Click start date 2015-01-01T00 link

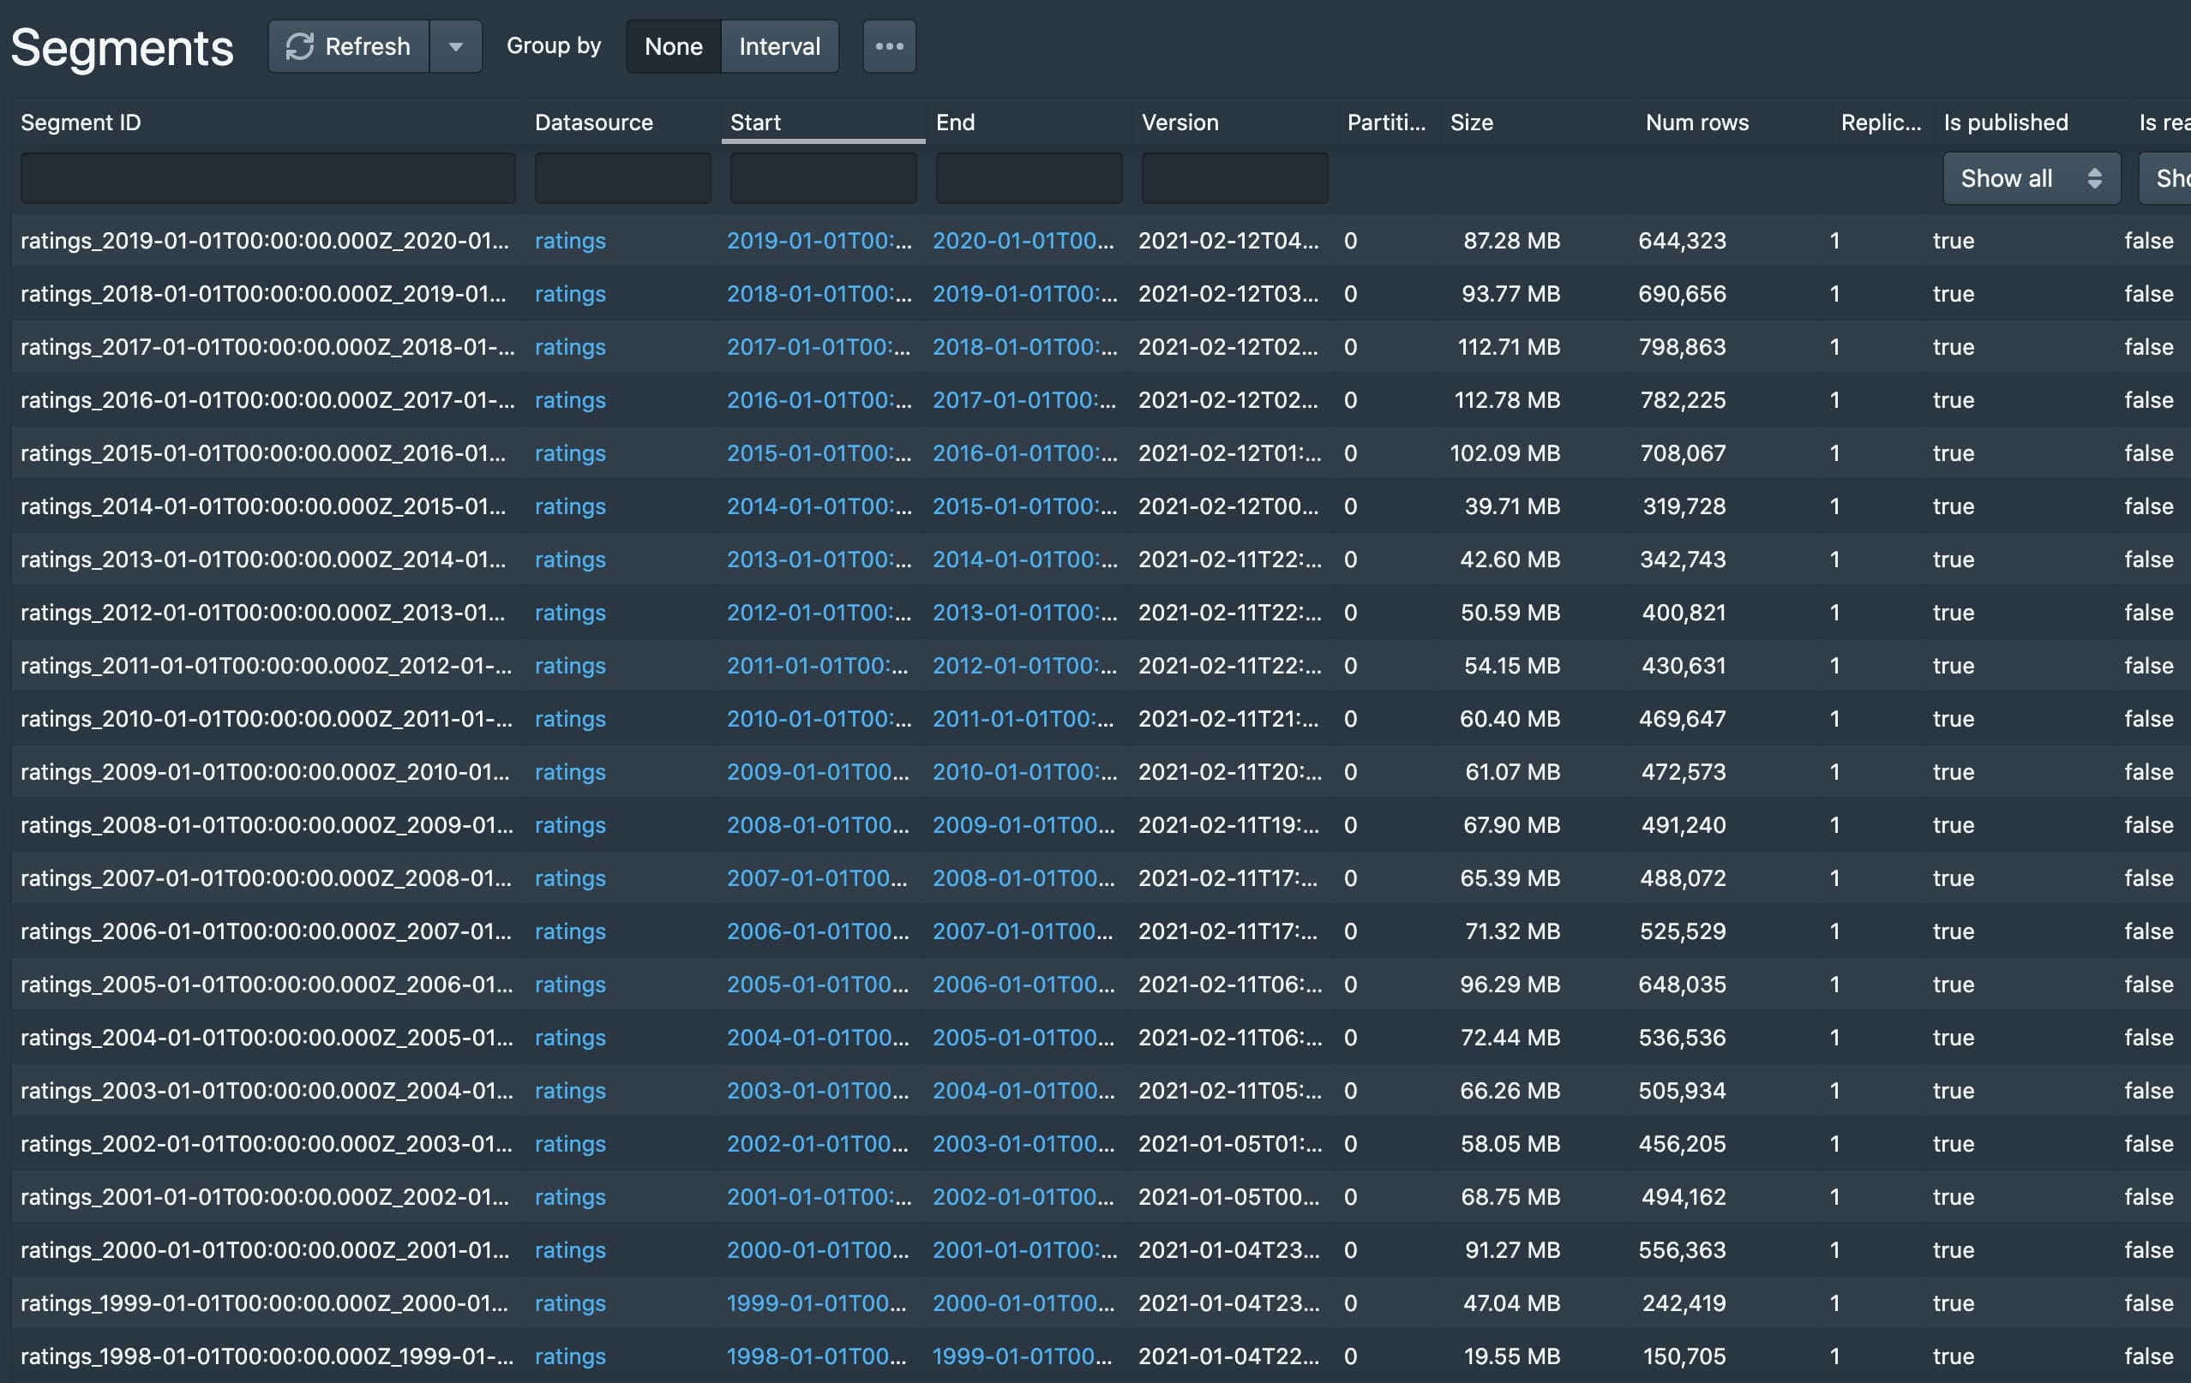coord(819,452)
